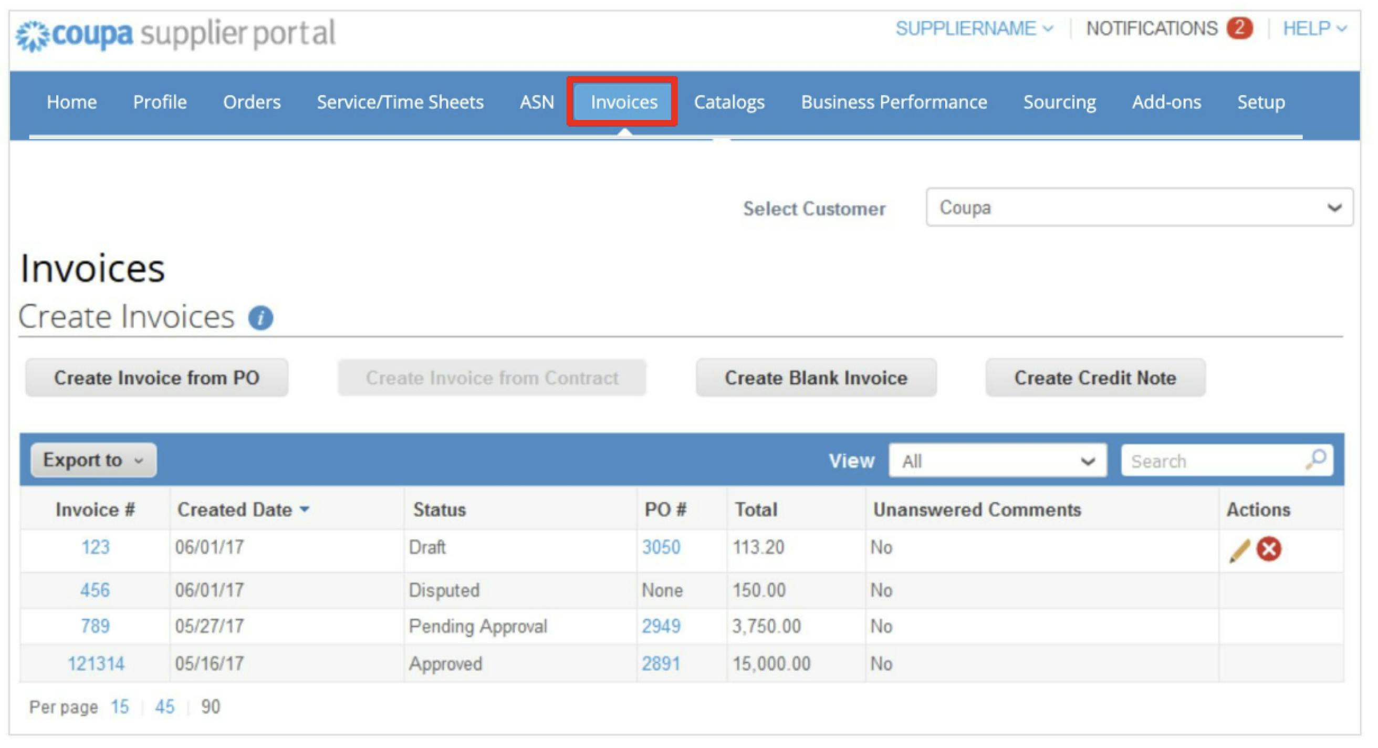Select the ASN tab
Screen dimensions: 1378x748
[537, 102]
